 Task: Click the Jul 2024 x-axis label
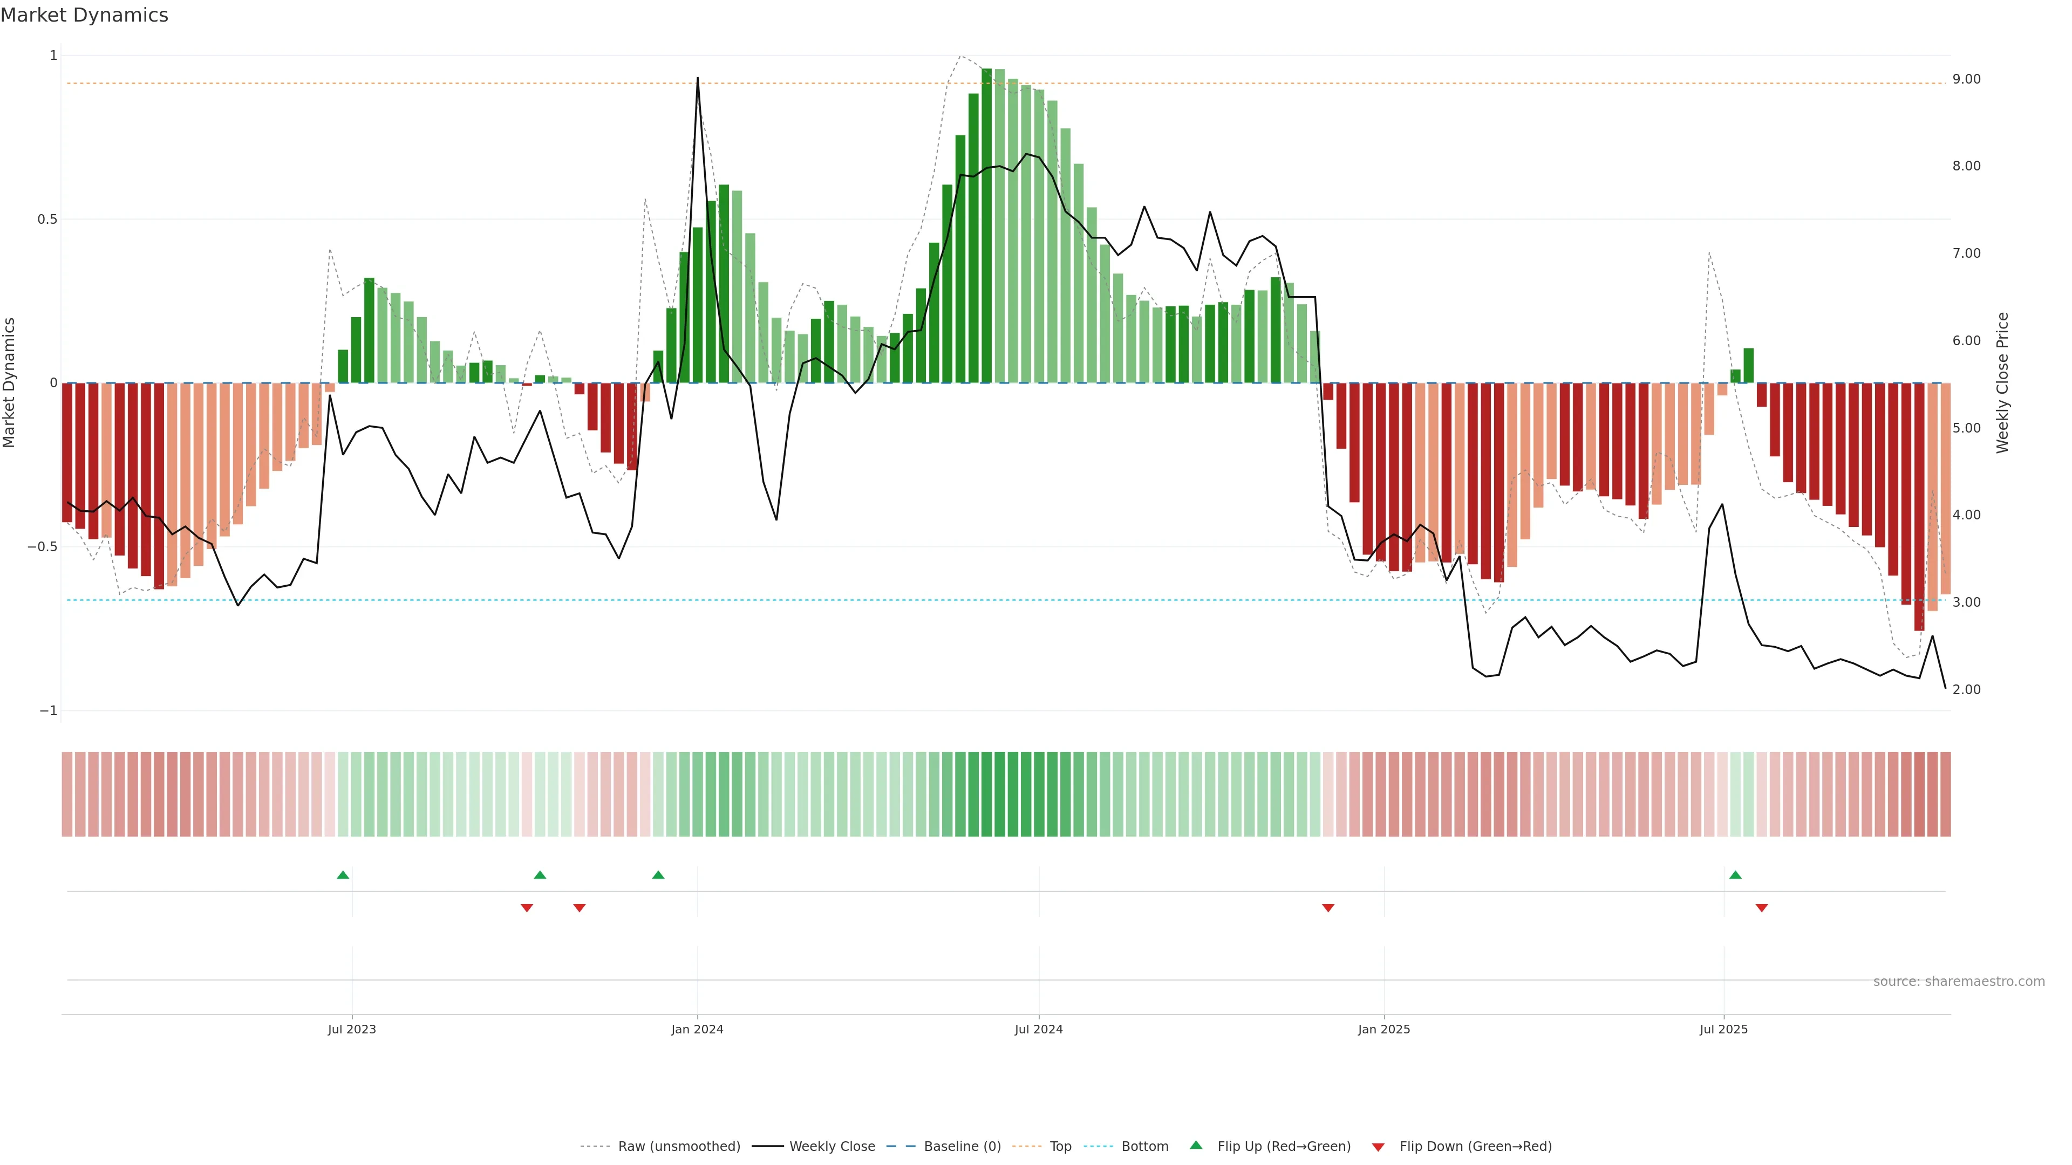point(1038,1029)
